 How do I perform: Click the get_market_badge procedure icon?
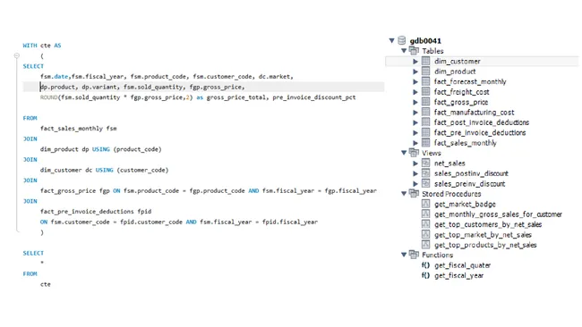425,204
